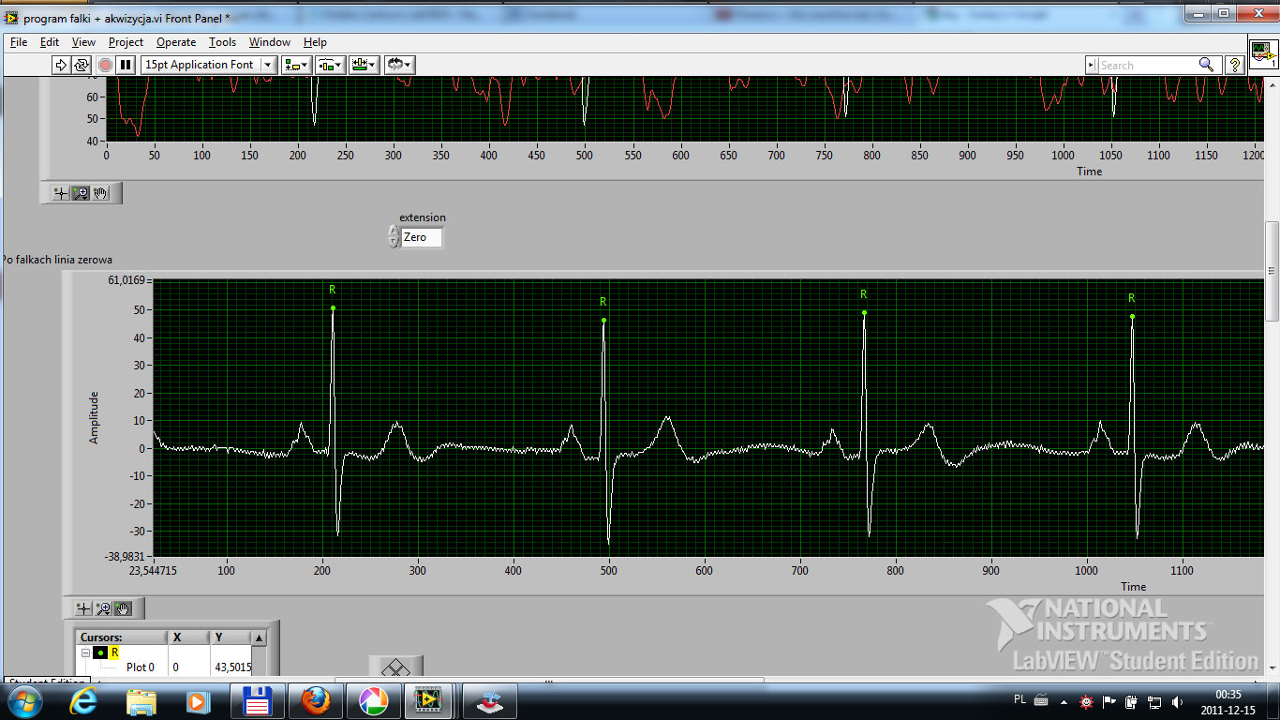Click the red-blue taskbar application icon
This screenshot has height=720, width=1280.
(x=489, y=700)
